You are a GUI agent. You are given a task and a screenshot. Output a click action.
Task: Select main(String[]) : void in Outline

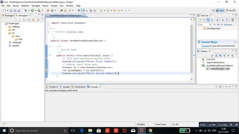(218, 69)
